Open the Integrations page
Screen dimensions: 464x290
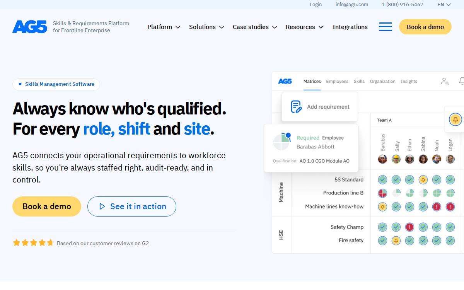point(350,27)
